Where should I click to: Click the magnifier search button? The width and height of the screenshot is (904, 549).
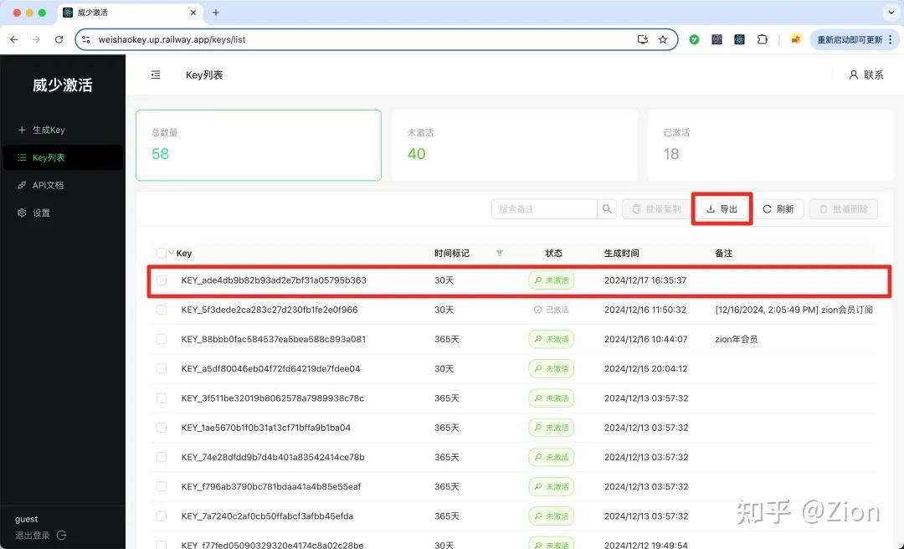point(607,208)
